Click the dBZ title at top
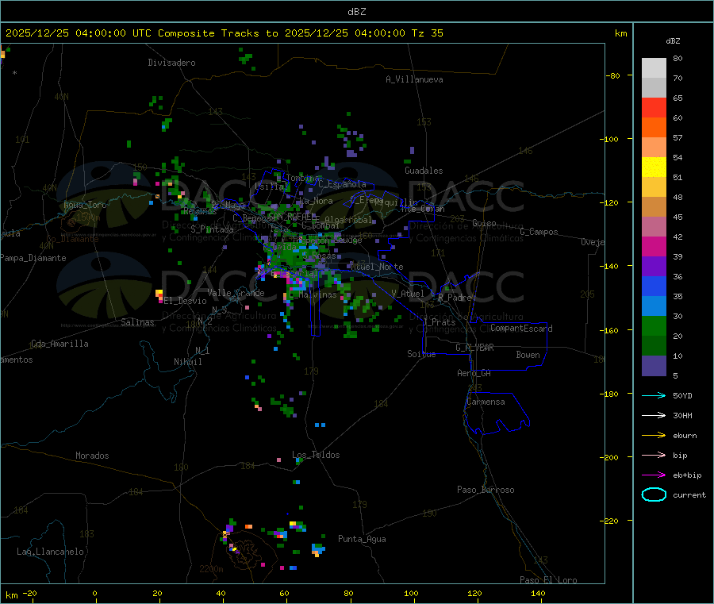 [x=356, y=12]
